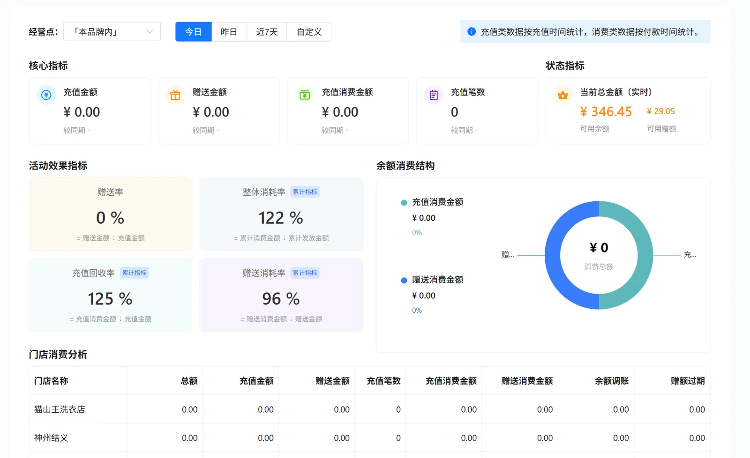750x458 pixels.
Task: Click the 当前总金额 crown icon
Action: (x=563, y=95)
